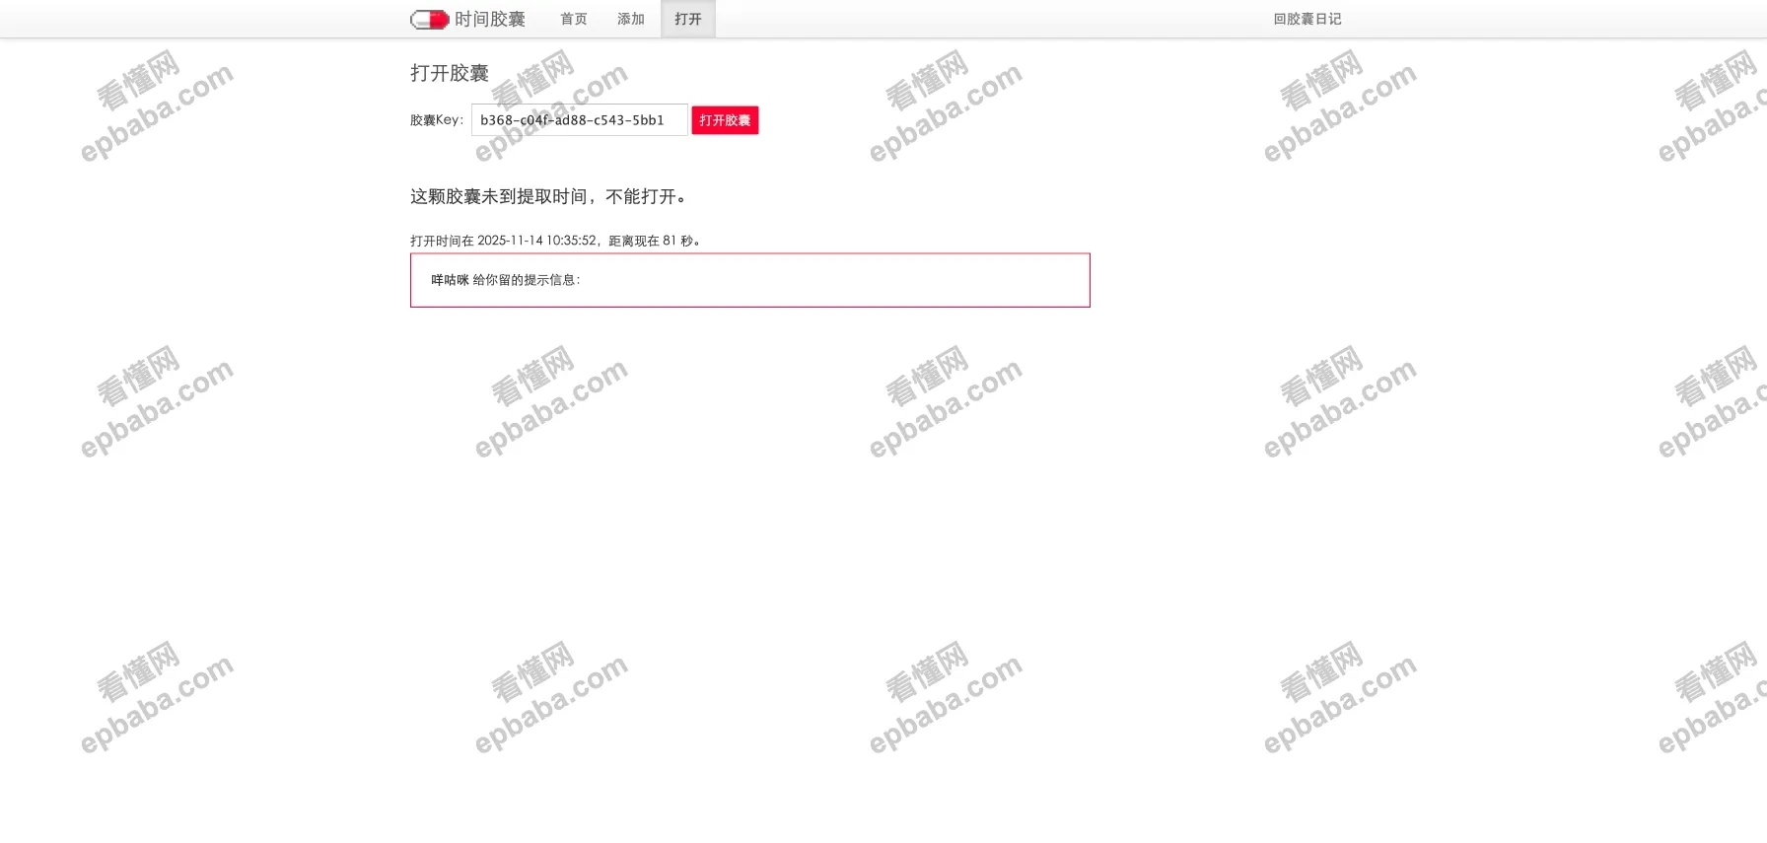The width and height of the screenshot is (1767, 843).
Task: Click the 给你留的提示信息 text
Action: click(526, 280)
